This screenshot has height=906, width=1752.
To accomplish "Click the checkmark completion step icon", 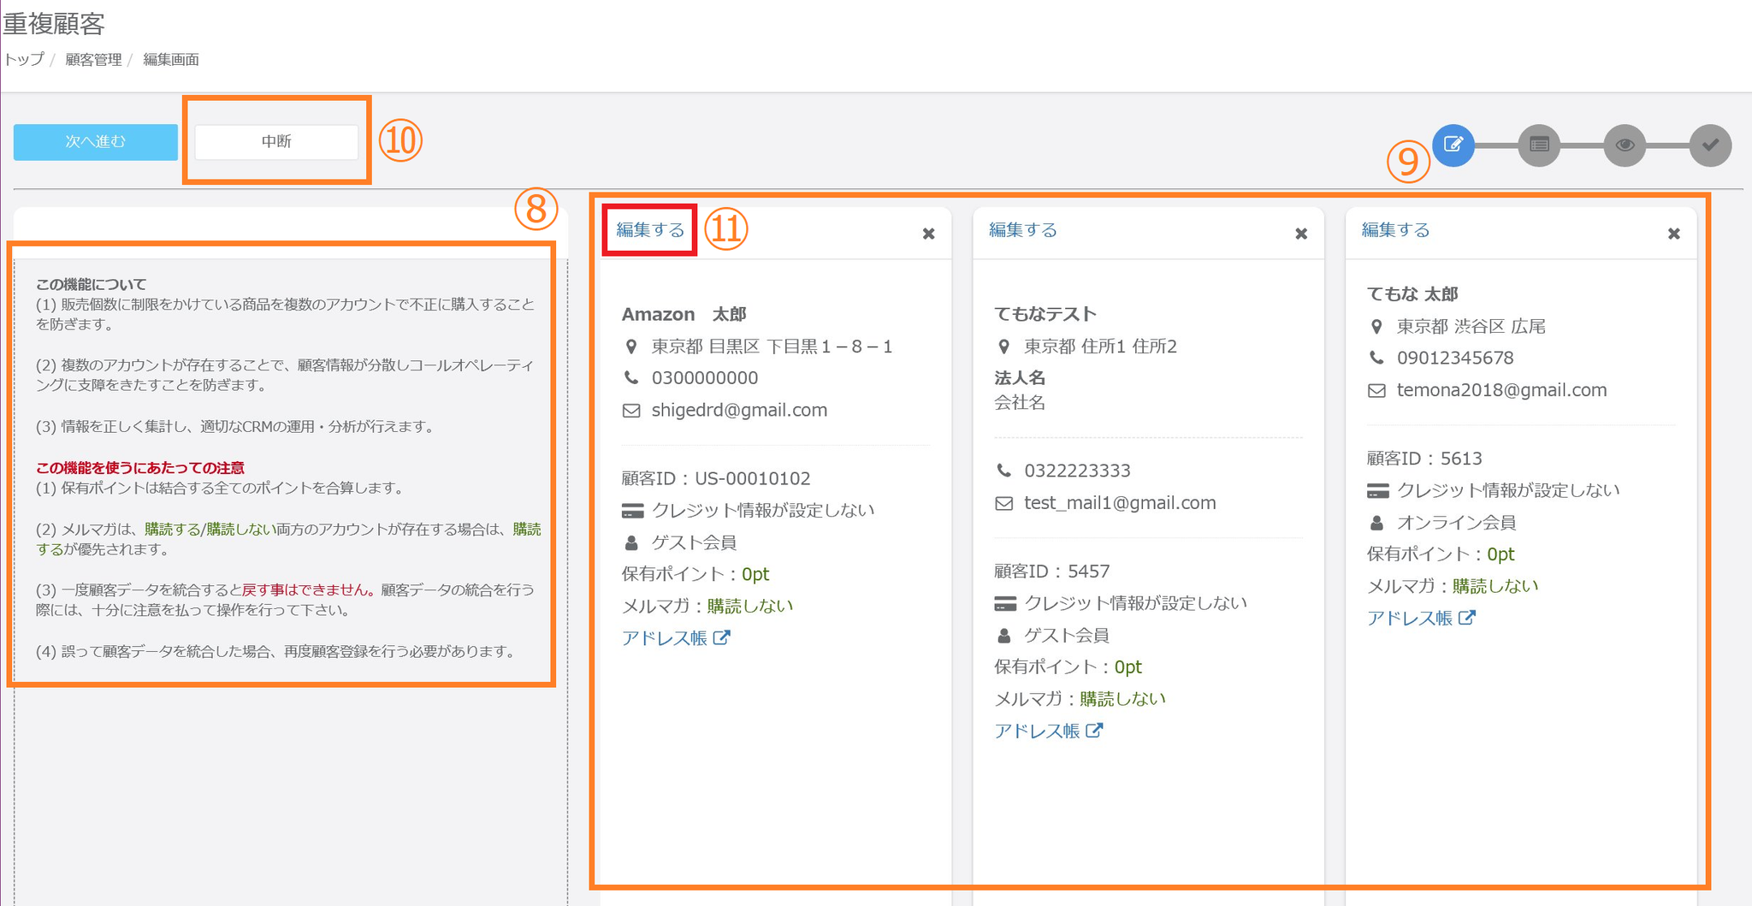I will 1710,145.
